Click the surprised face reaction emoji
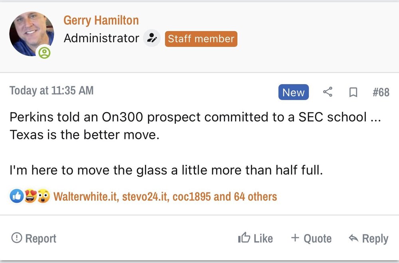The image size is (399, 263). [x=43, y=196]
